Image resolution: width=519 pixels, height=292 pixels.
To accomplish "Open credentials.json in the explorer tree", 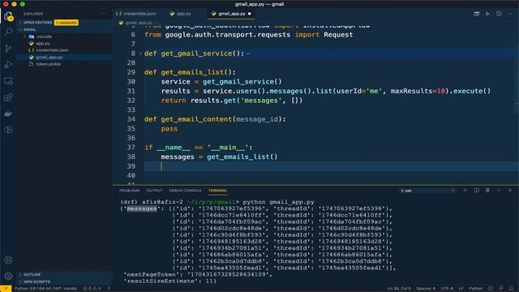I will tap(65, 50).
